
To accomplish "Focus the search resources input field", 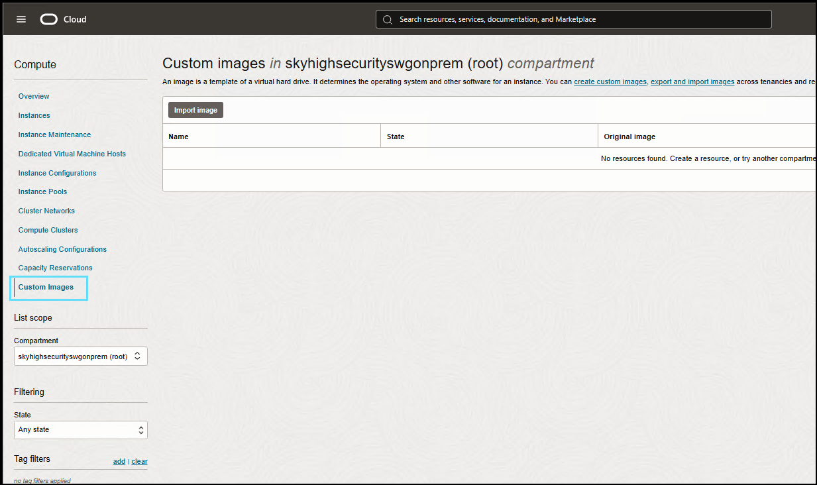I will pos(576,20).
